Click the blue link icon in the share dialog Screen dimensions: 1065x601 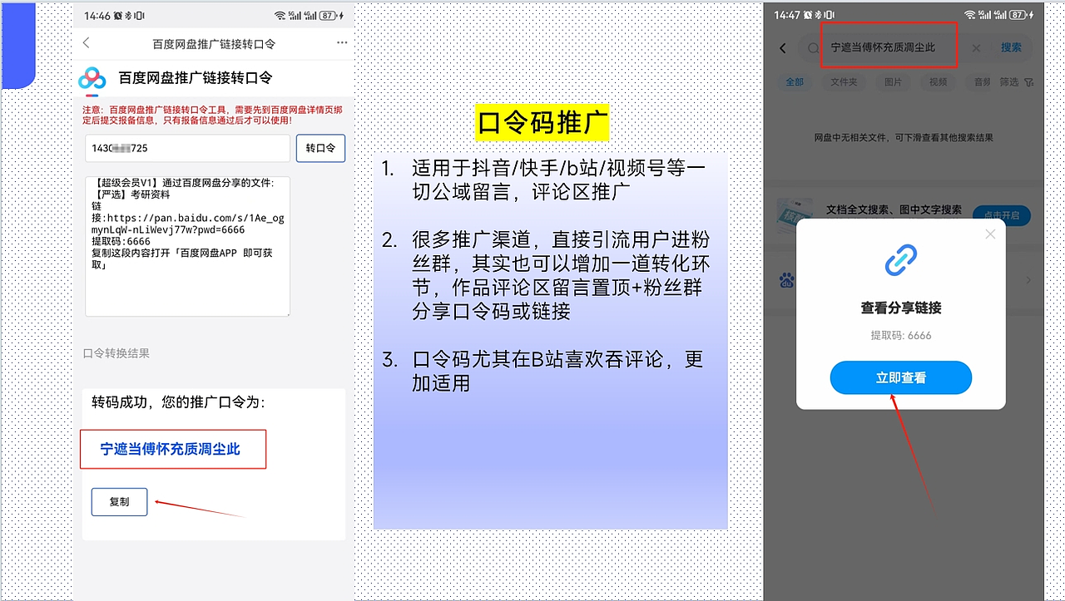pos(902,259)
